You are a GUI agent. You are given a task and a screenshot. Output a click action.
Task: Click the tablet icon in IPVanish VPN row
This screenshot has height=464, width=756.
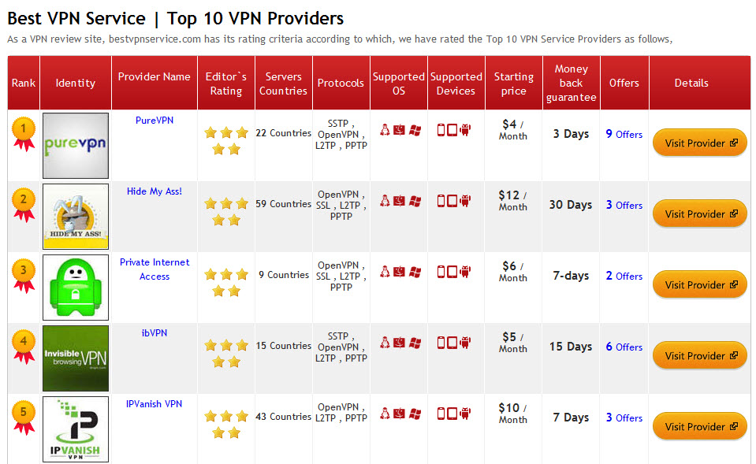(452, 414)
